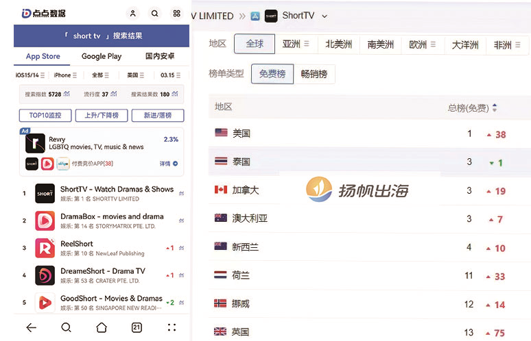Click the 加拿大 row in the region table
Screen dimensions: 531x341
(370, 190)
